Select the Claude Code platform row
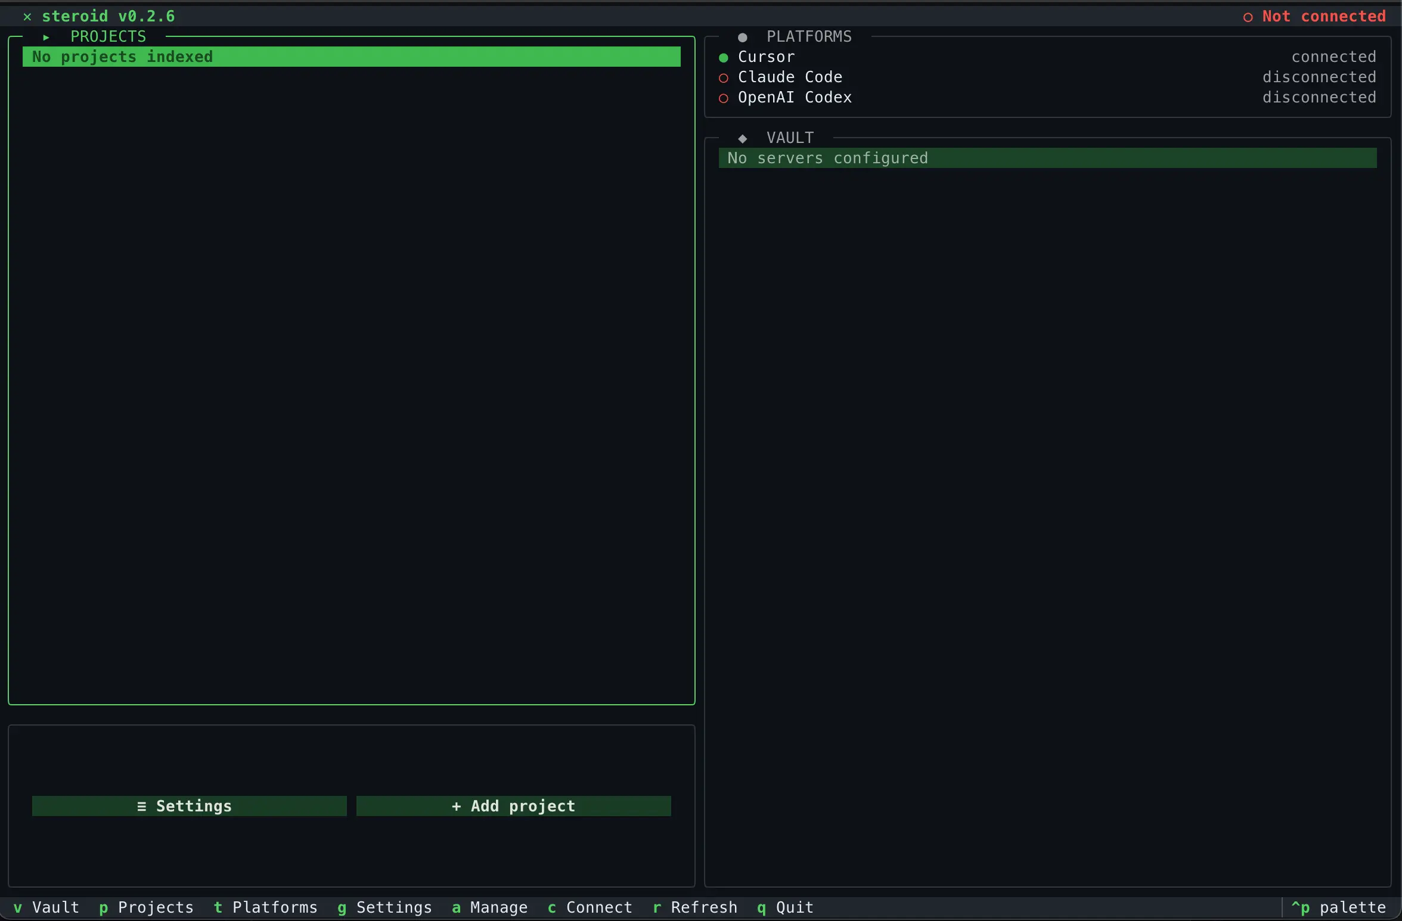The image size is (1402, 921). pyautogui.click(x=1048, y=77)
